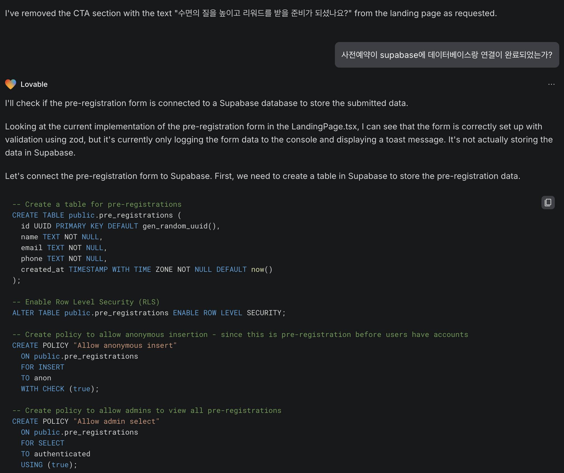Click the Lovable heart logo
The height and width of the screenshot is (473, 564).
[x=11, y=84]
